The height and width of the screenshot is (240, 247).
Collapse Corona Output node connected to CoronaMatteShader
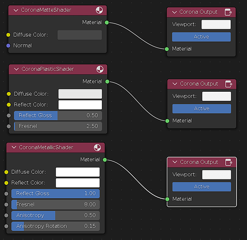(x=174, y=12)
